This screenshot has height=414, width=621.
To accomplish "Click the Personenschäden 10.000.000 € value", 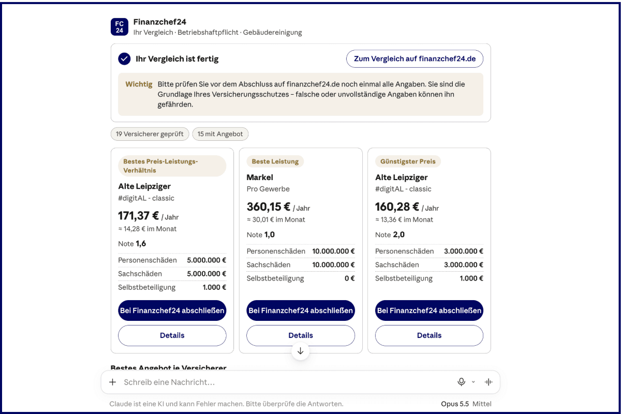I will (333, 251).
